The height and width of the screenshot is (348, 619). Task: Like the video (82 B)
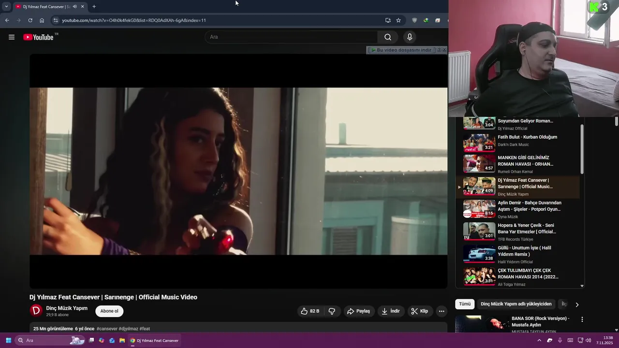310,311
